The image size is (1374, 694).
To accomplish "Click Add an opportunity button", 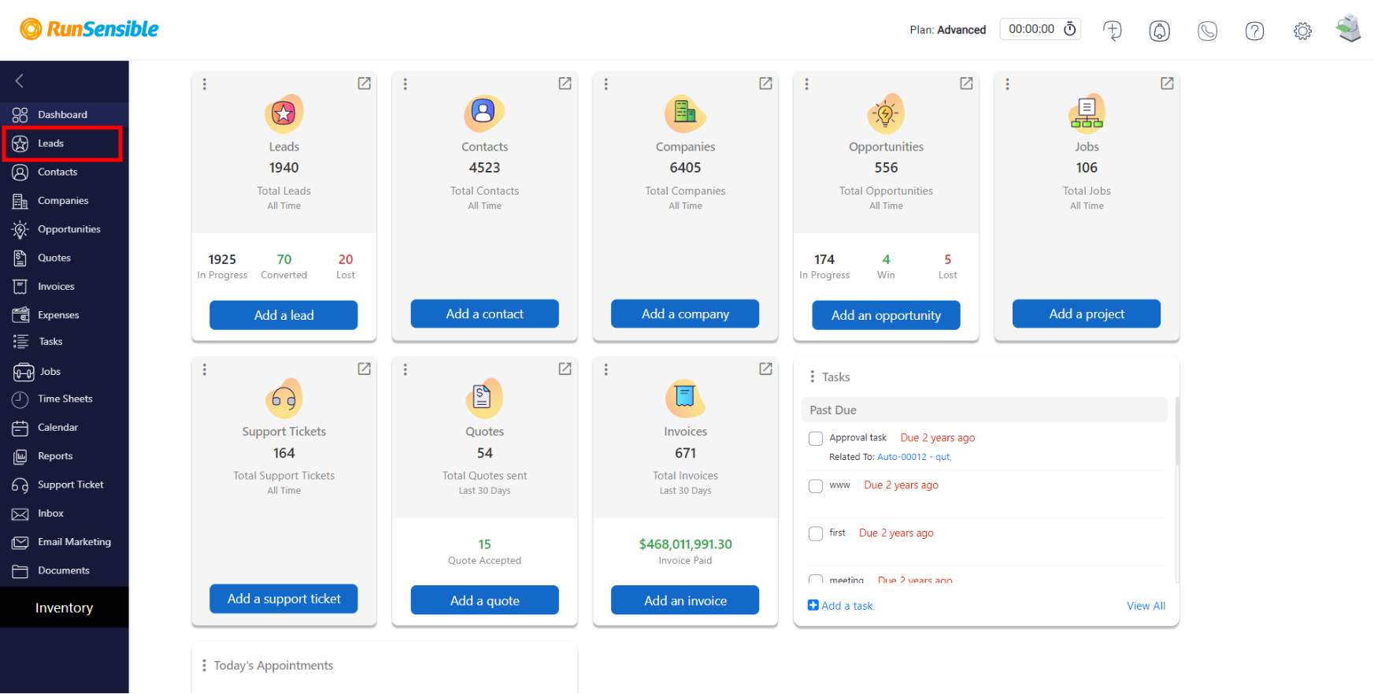I will click(886, 315).
